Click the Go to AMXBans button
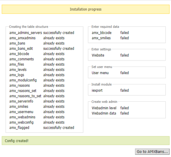Image resolution: width=171 pixels, height=157 pixels. (x=152, y=151)
